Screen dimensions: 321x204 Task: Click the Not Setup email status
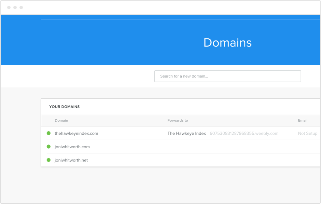(307, 133)
